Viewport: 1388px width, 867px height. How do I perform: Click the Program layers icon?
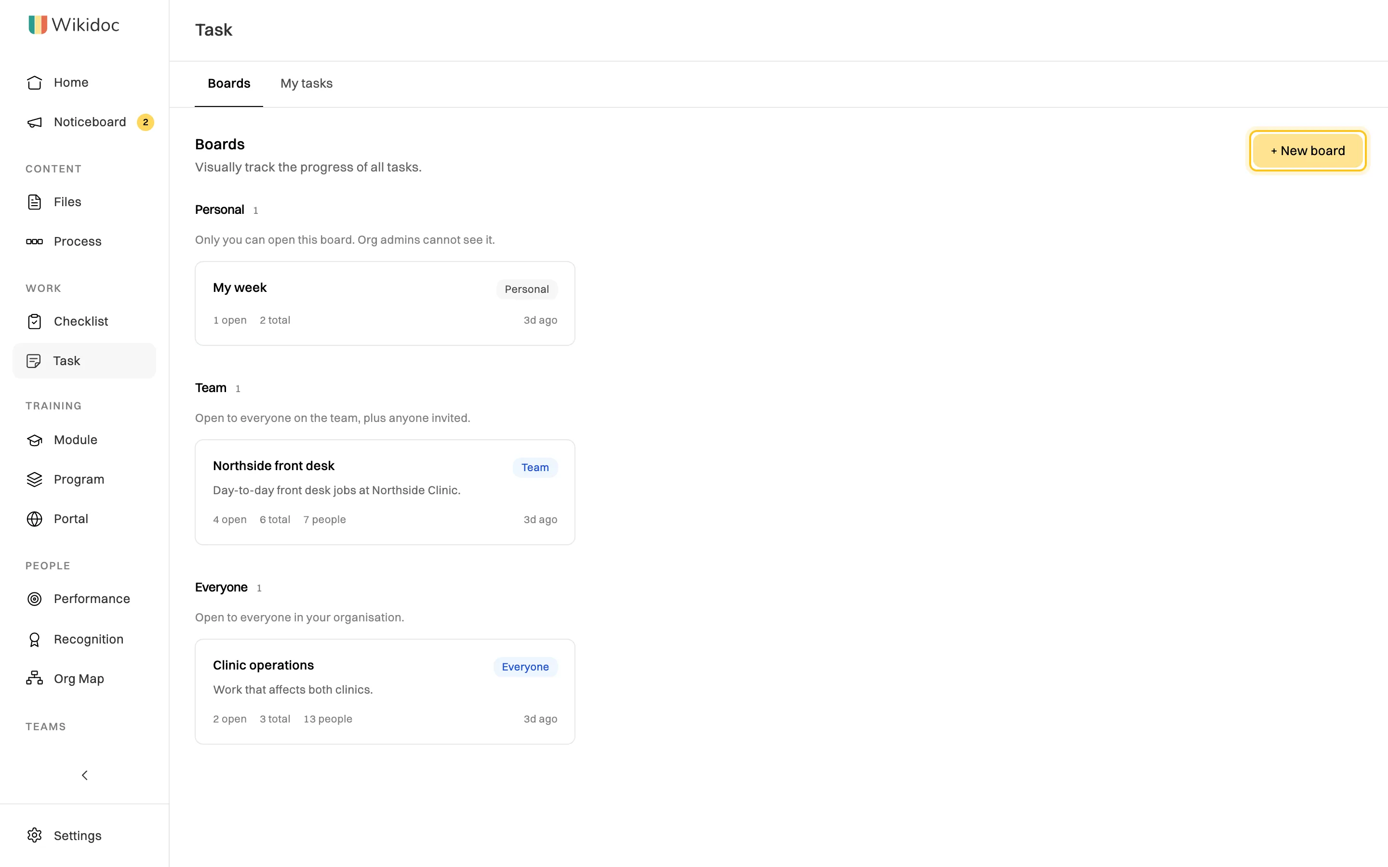click(34, 479)
